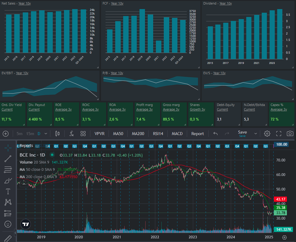Expand the time interval dropdown arrow
Screen dimensions: 296x242
(46, 134)
